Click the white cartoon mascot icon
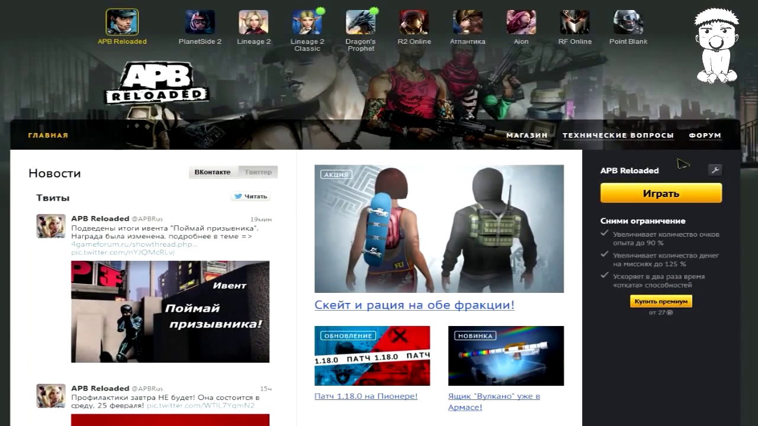 (717, 46)
